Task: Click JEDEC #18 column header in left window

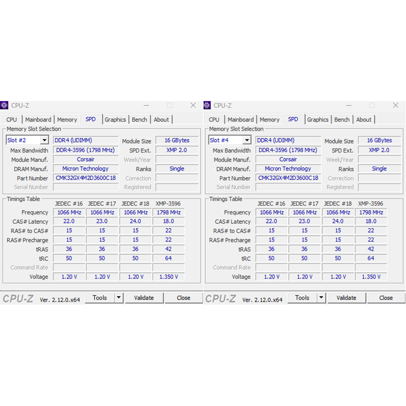Action: pos(135,203)
